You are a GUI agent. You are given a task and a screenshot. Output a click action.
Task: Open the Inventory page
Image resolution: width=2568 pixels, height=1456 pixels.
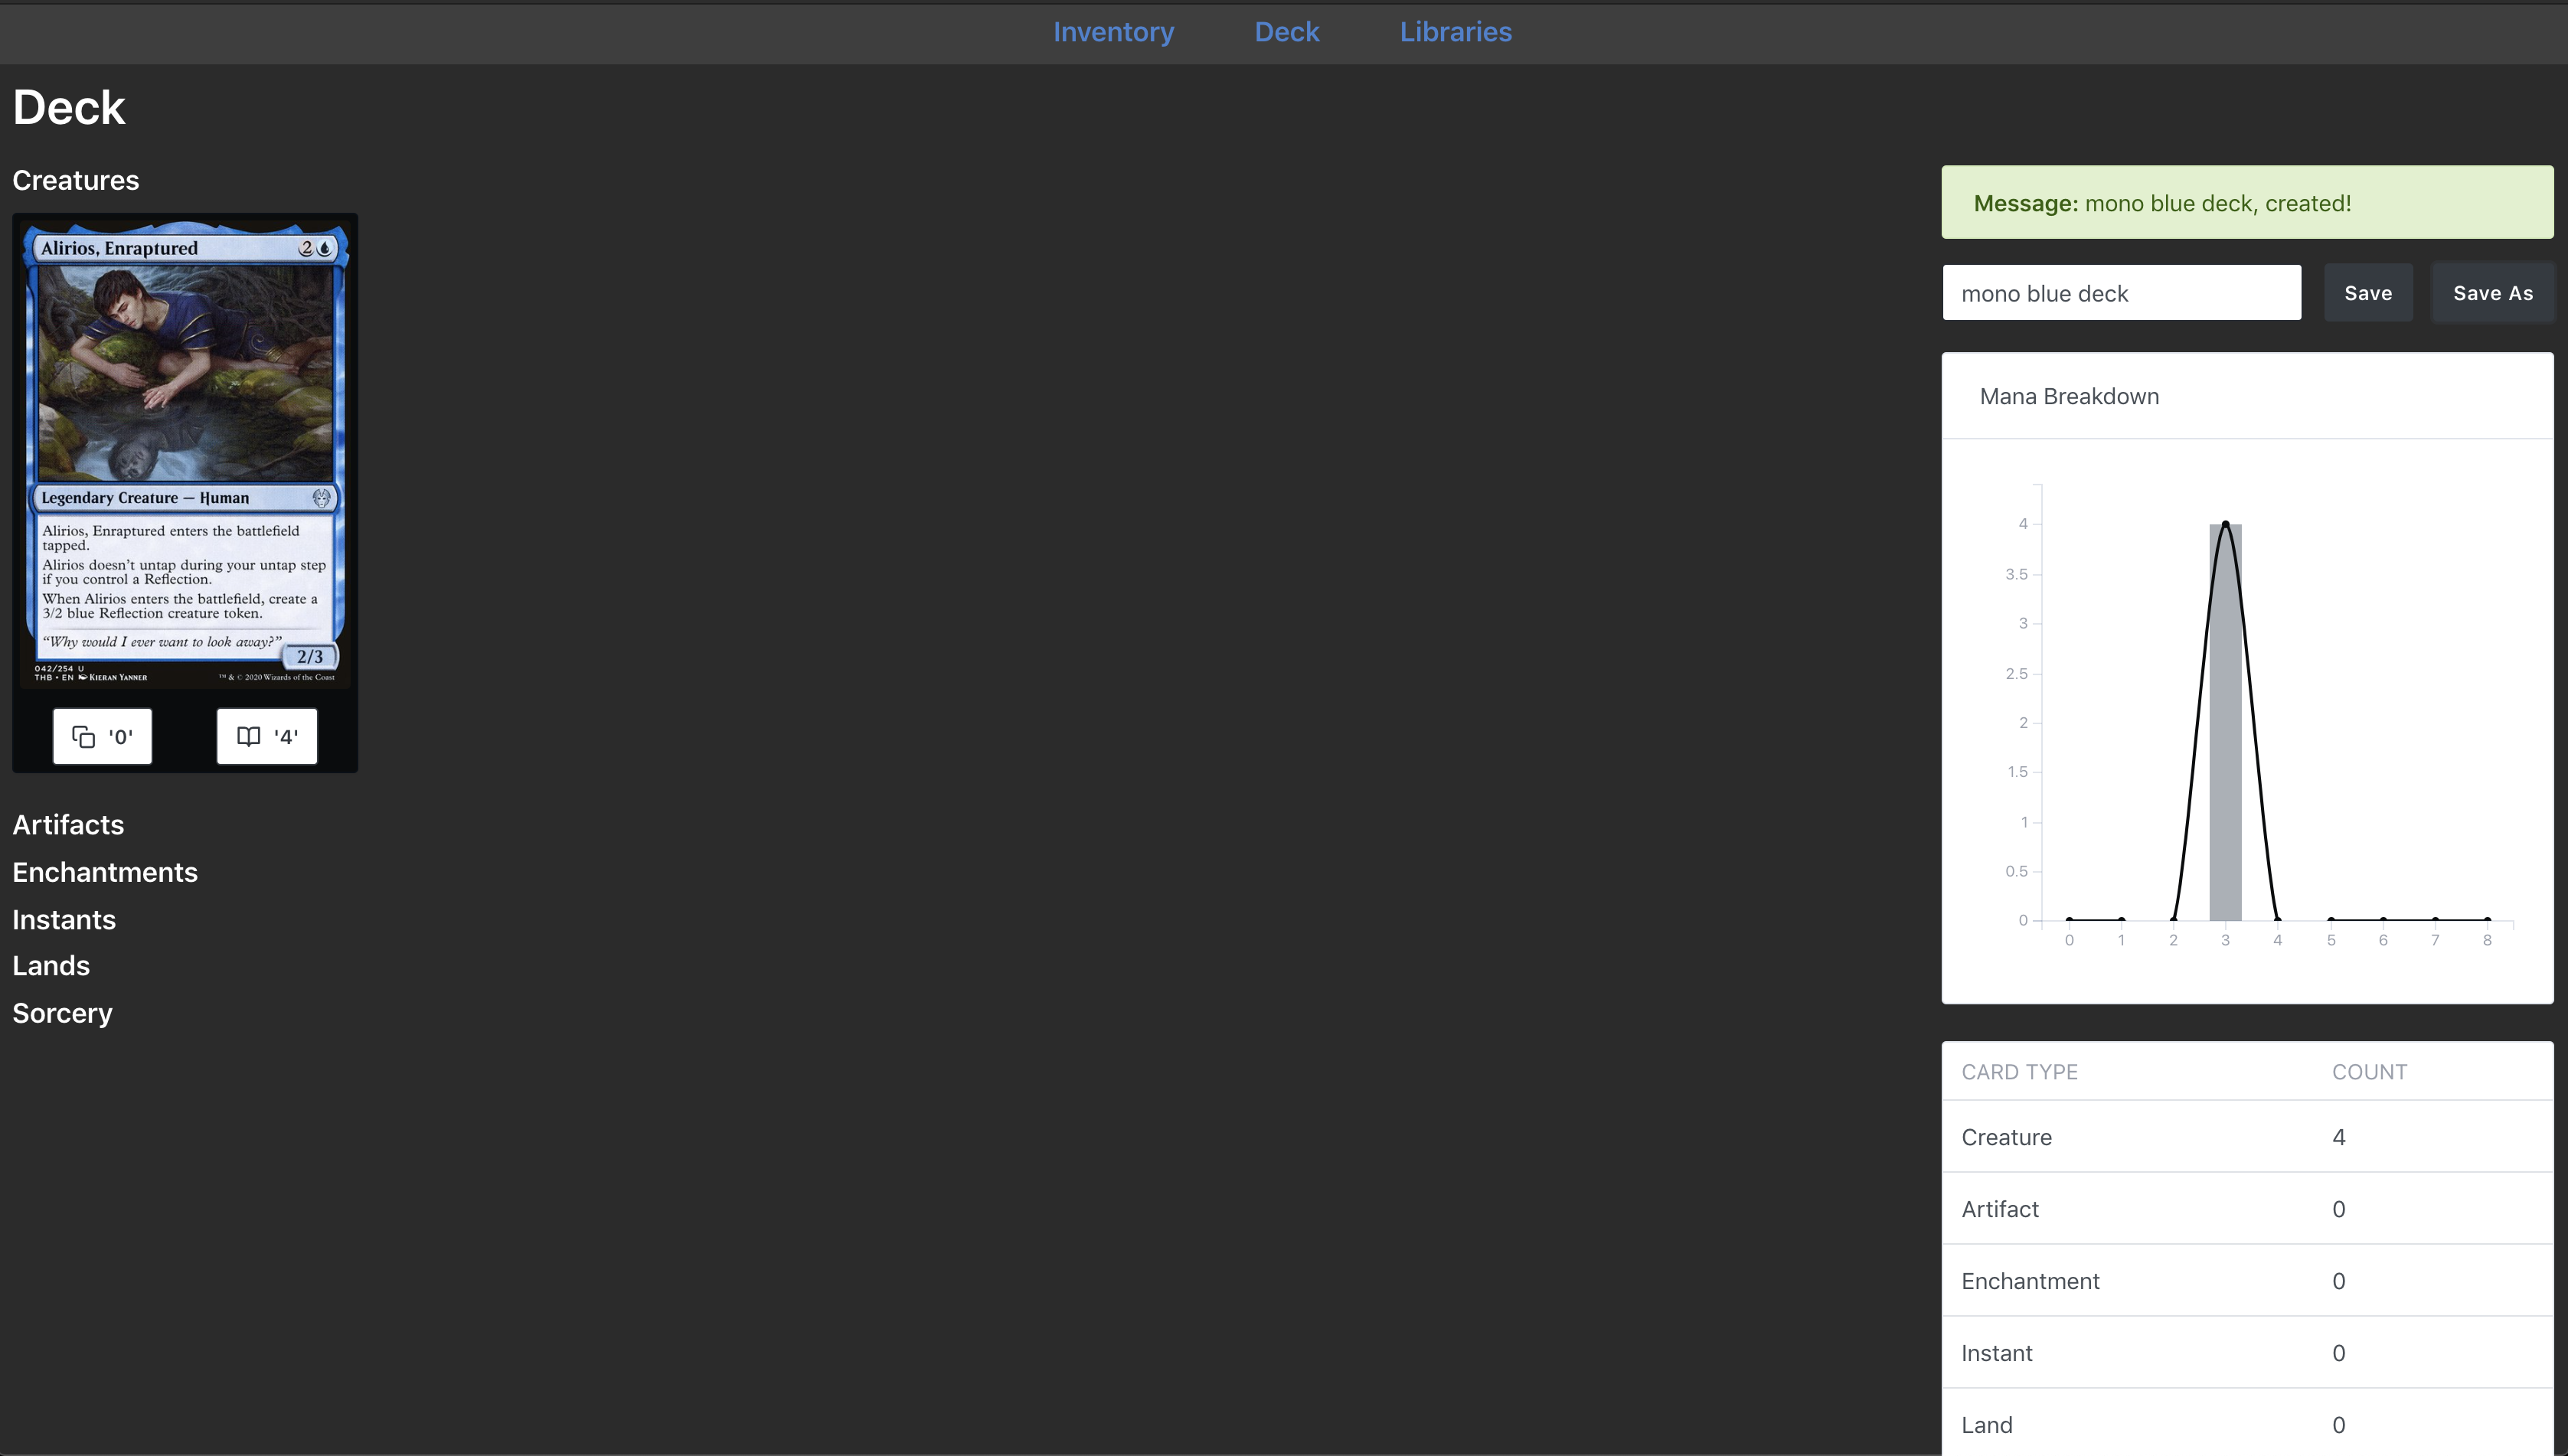[1113, 32]
